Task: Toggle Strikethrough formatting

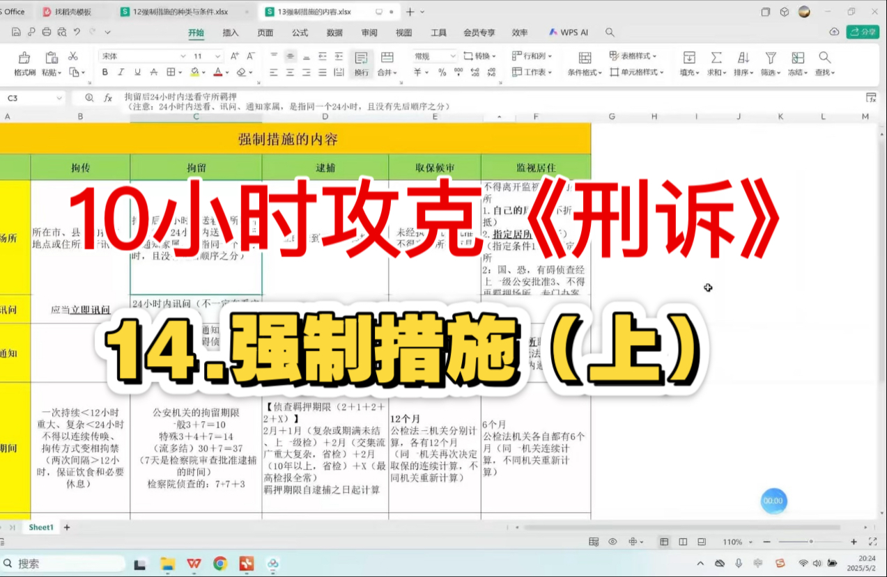Action: 153,72
